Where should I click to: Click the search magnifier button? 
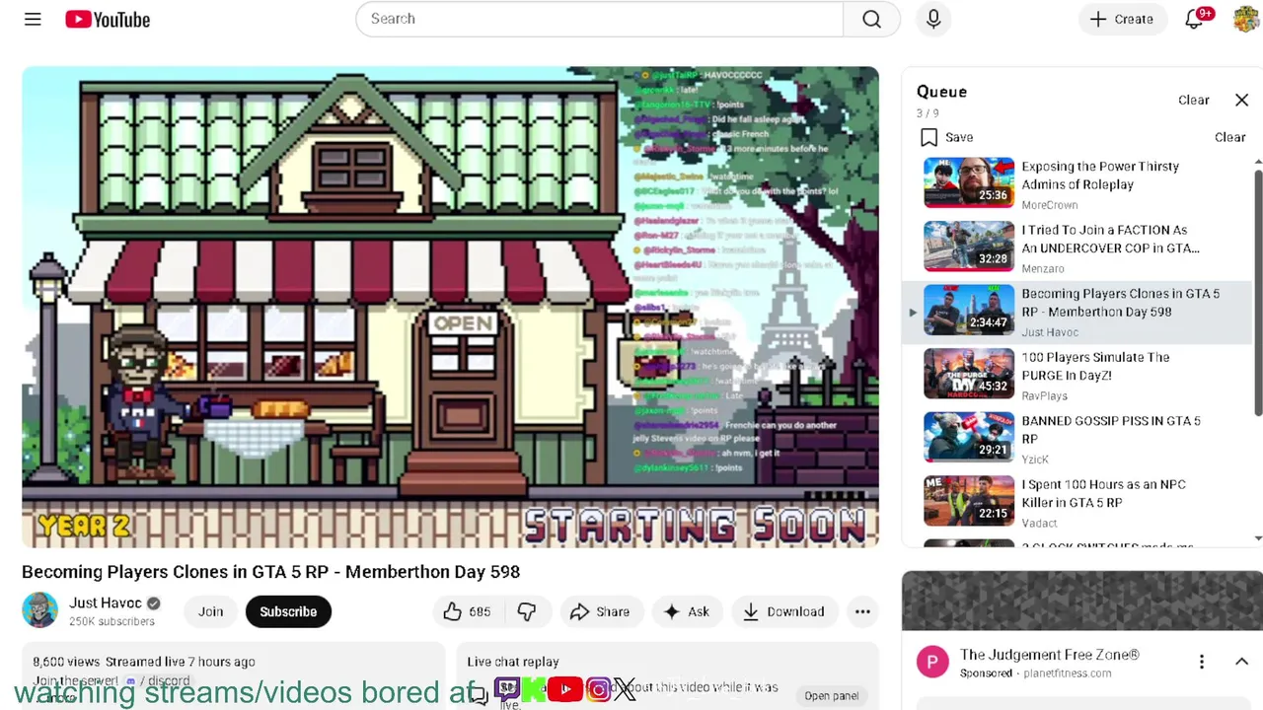(x=871, y=19)
